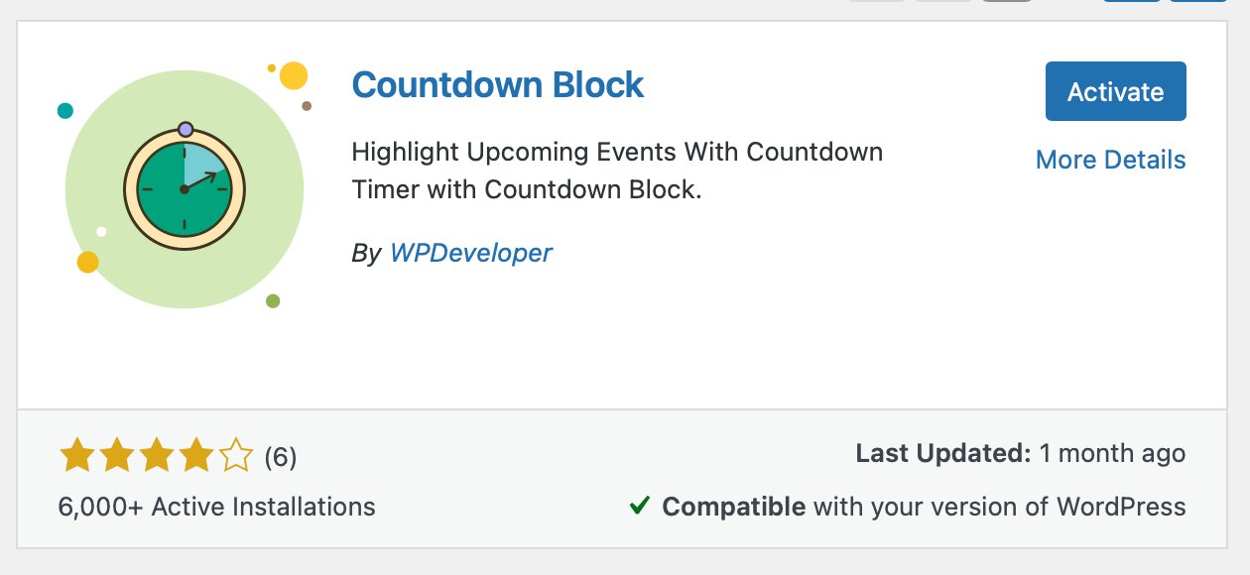Visit the WPDeveloper author page

point(472,253)
